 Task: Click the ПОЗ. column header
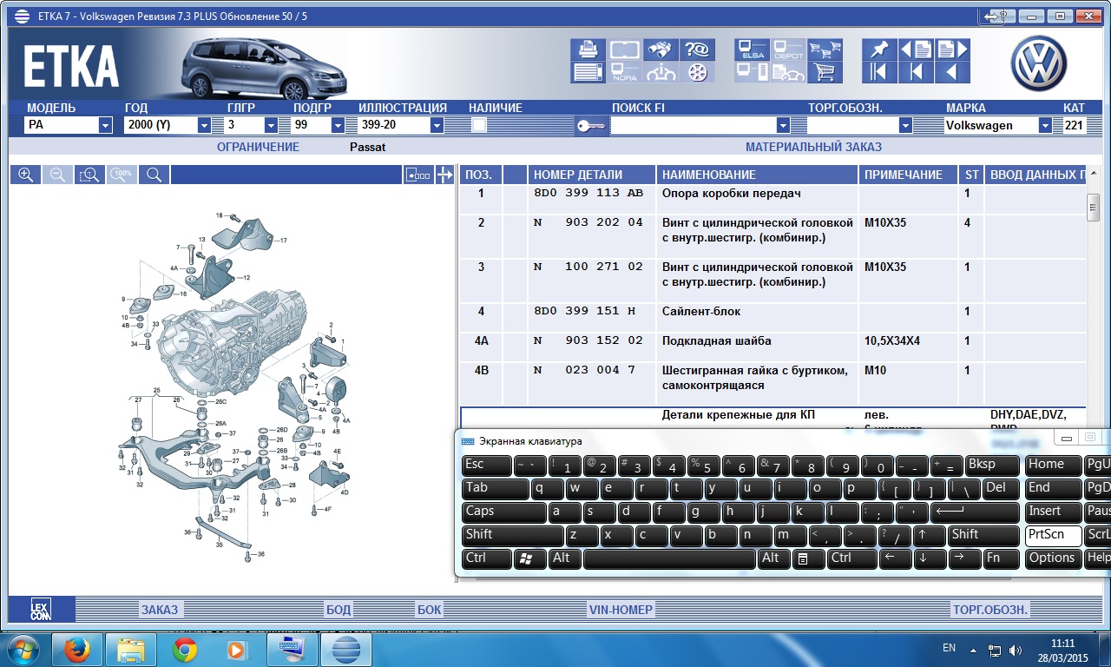pos(481,175)
